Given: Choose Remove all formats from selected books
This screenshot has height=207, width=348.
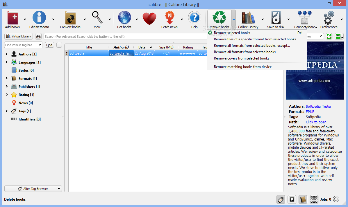Looking at the screenshot, I should [x=257, y=52].
